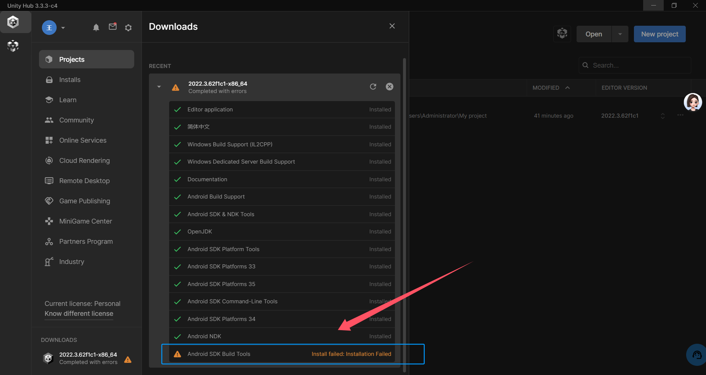Click the assistant avatar on the right
Image resolution: width=706 pixels, height=375 pixels.
[693, 102]
